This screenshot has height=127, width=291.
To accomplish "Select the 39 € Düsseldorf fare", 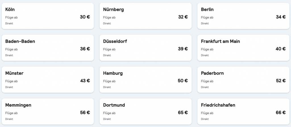I will point(183,49).
